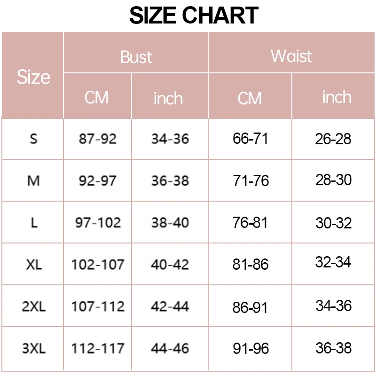Click the 3XL size row label
Screen dimensions: 376x376
[x=33, y=348]
